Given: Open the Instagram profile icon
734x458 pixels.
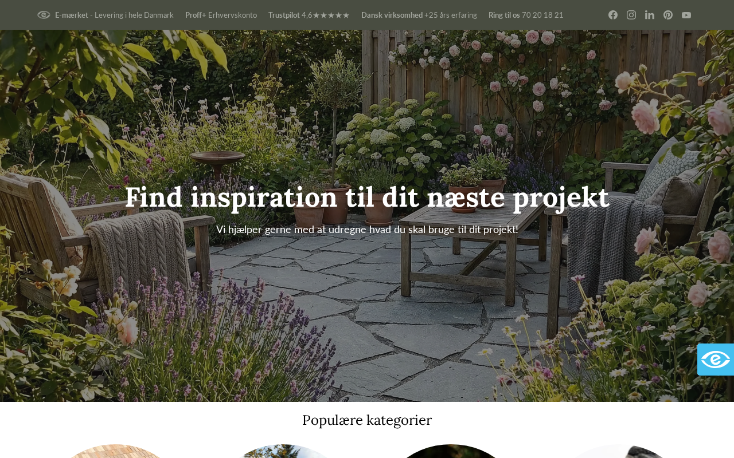Looking at the screenshot, I should (x=631, y=15).
